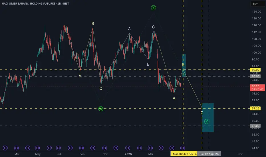Screen dimensions: 266x157
Task: Click the switch marker between Jul and Sep
Action: tap(70, 148)
